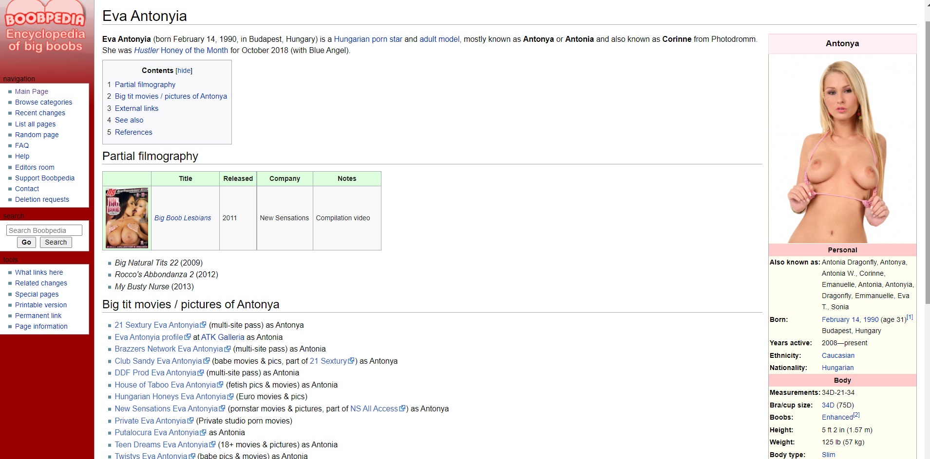Jump to See also in contents
Image resolution: width=930 pixels, height=459 pixels.
click(129, 120)
